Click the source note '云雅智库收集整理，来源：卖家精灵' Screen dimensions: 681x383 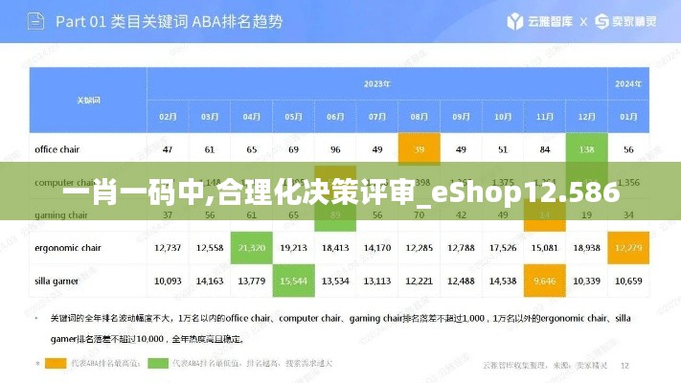pyautogui.click(x=545, y=366)
